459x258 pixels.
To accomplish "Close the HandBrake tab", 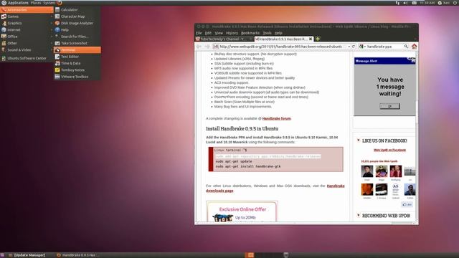I will click(x=311, y=39).
